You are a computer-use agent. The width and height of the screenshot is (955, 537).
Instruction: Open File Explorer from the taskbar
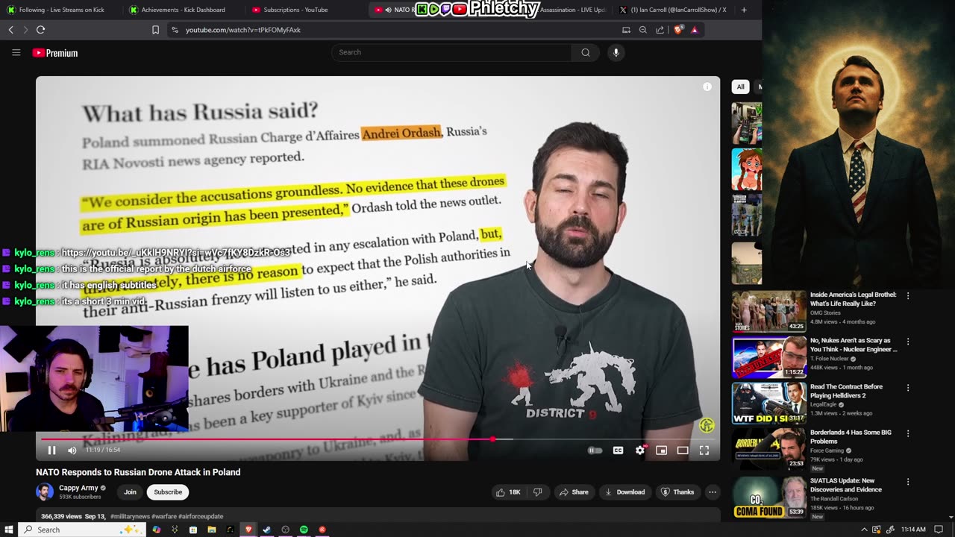tap(211, 530)
